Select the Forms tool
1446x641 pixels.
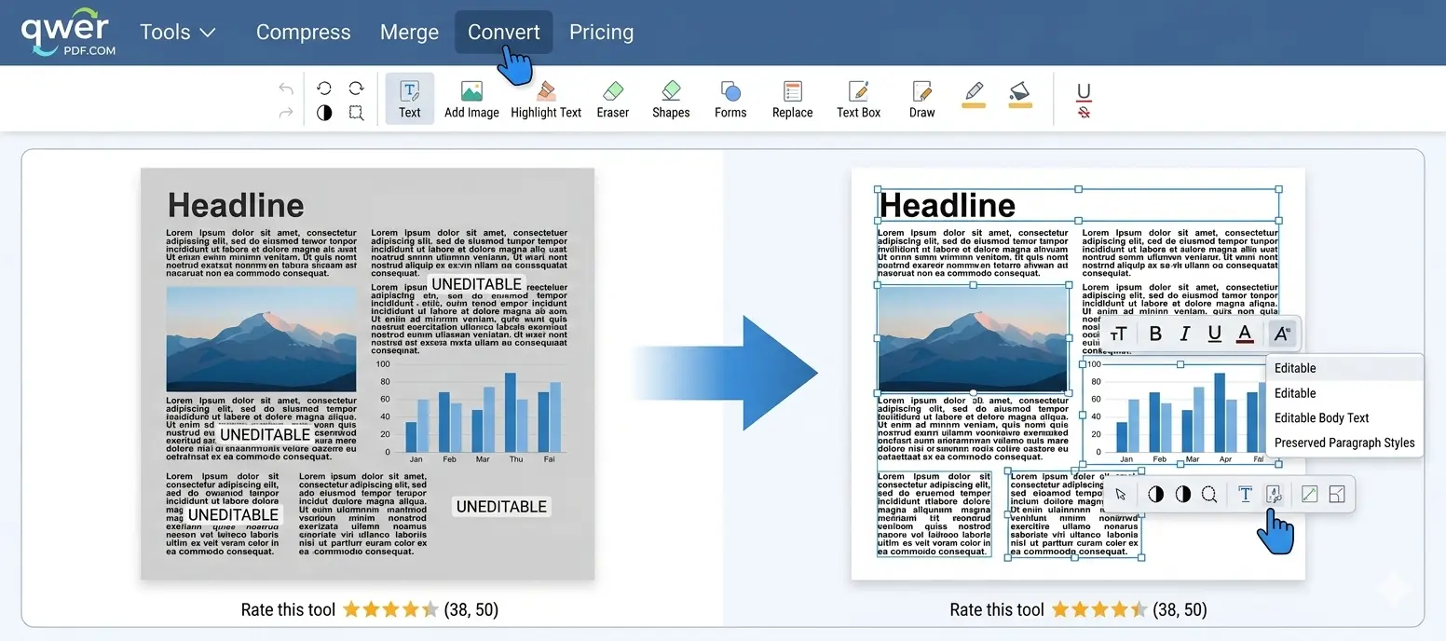point(730,99)
